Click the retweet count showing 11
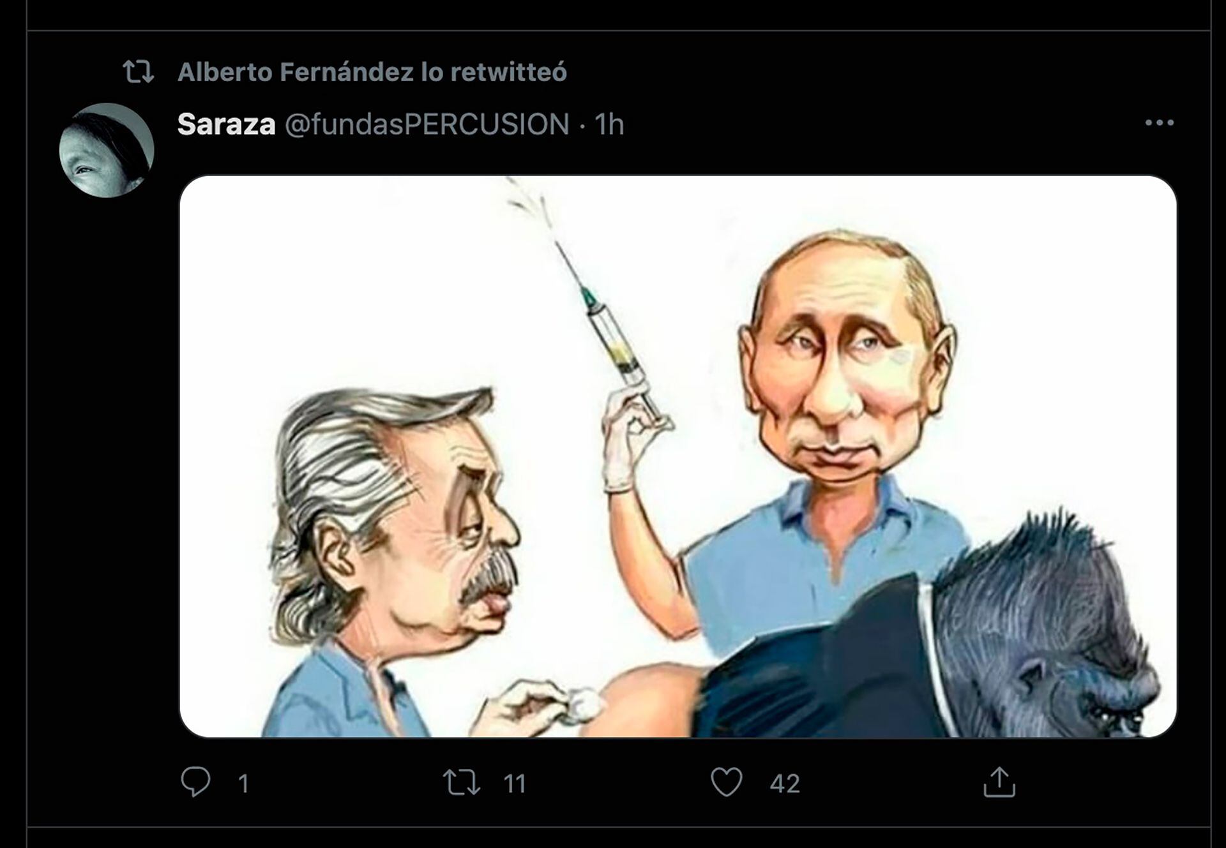 point(515,784)
